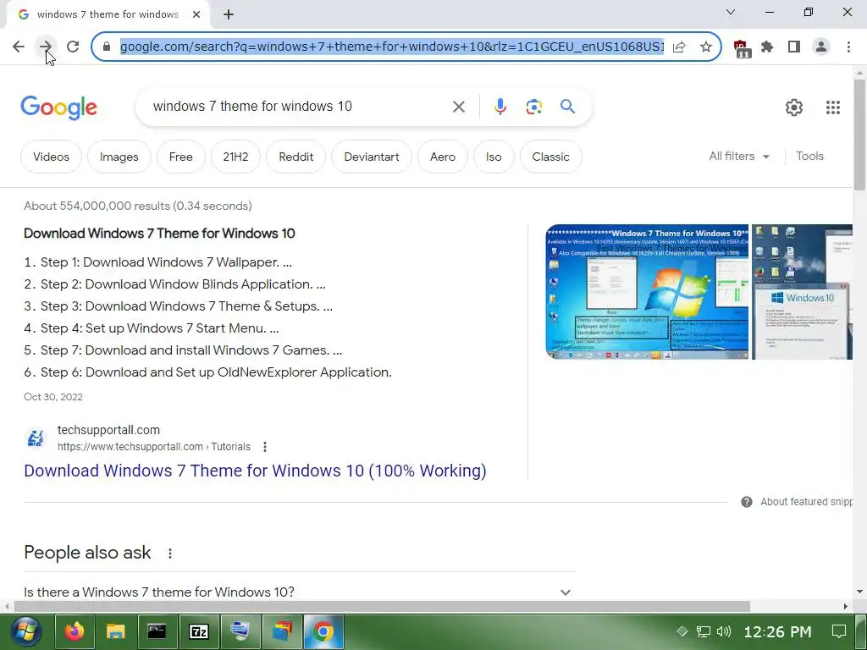Screen dimensions: 867x650
Task: Search by image with Google Lens
Action: 533,106
